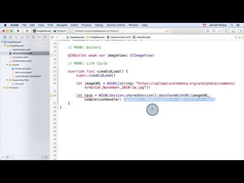Click the warning triangle in the jump bar
Image resolution: width=244 pixels, height=183 pixels.
tap(239, 37)
